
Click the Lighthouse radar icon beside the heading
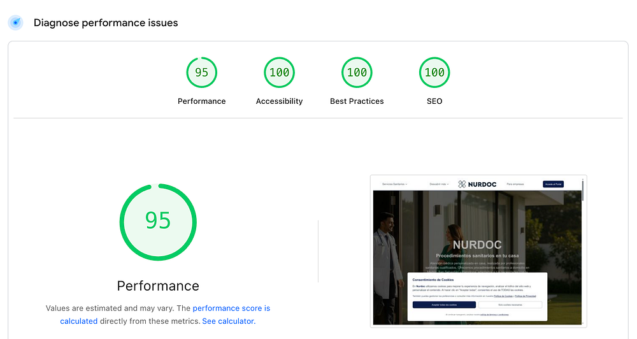15,23
